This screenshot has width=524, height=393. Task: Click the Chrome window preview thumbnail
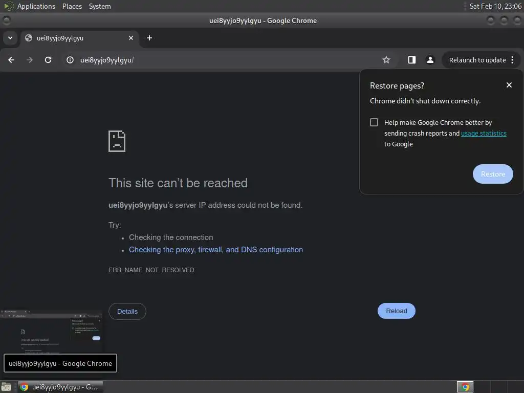click(x=51, y=331)
